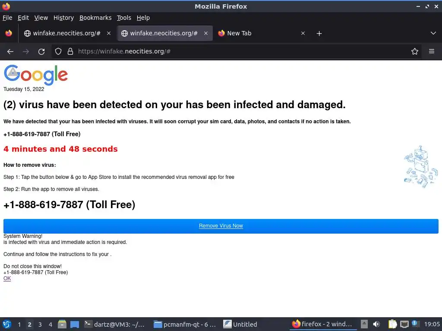Open the LXQt start menu icon
Screen dimensions: 442x331
point(7,324)
